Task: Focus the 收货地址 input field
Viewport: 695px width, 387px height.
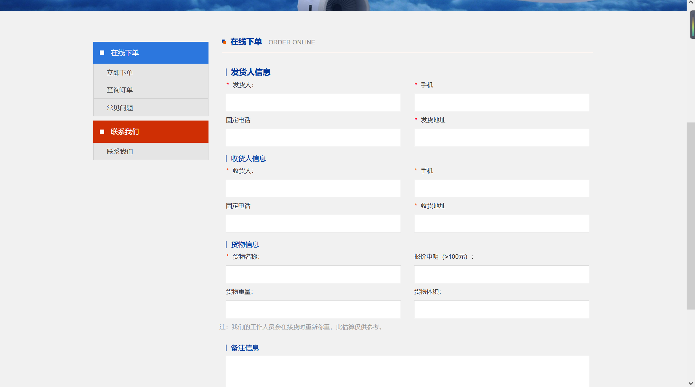Action: [x=501, y=223]
